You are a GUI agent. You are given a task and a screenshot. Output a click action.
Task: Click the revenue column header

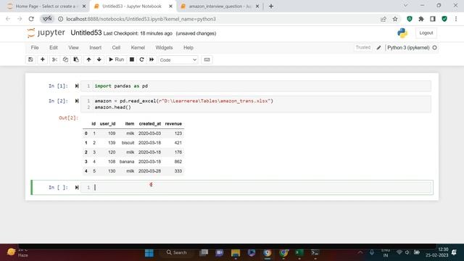tap(173, 124)
